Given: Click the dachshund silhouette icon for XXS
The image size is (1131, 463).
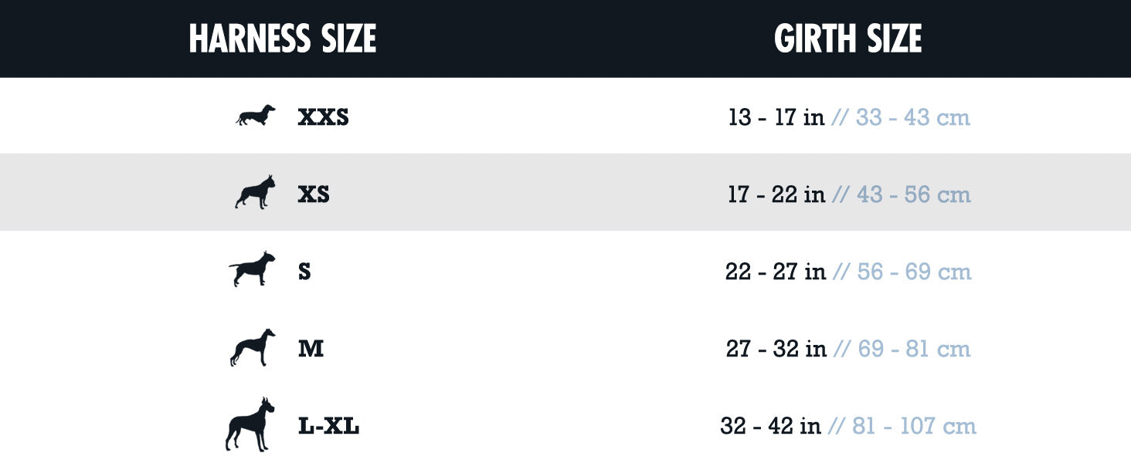Looking at the screenshot, I should (x=255, y=116).
